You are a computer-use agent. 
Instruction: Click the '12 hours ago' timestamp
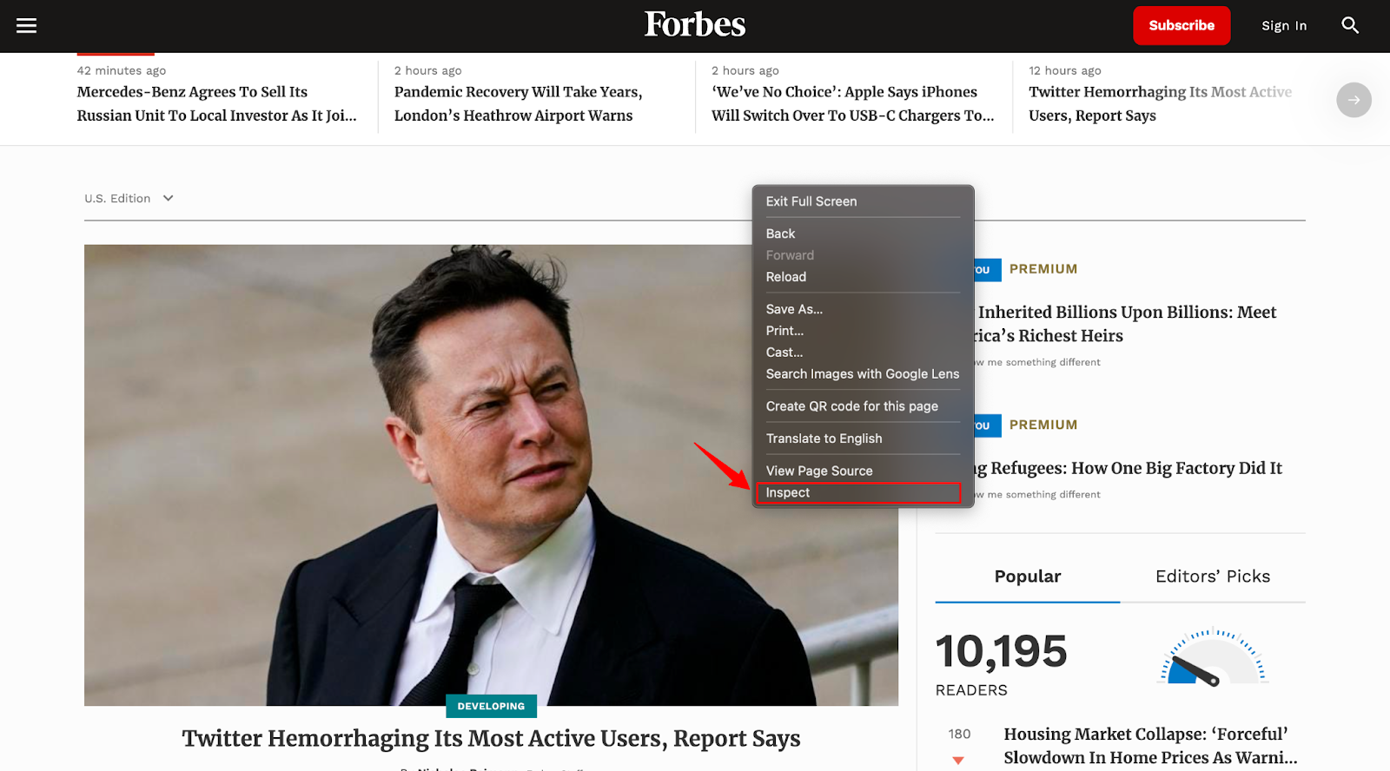click(1065, 70)
